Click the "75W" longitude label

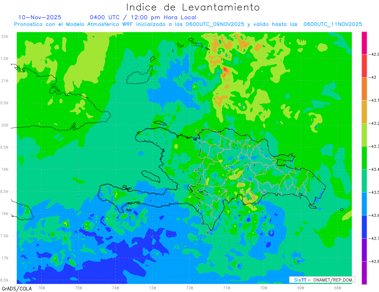(x=79, y=288)
